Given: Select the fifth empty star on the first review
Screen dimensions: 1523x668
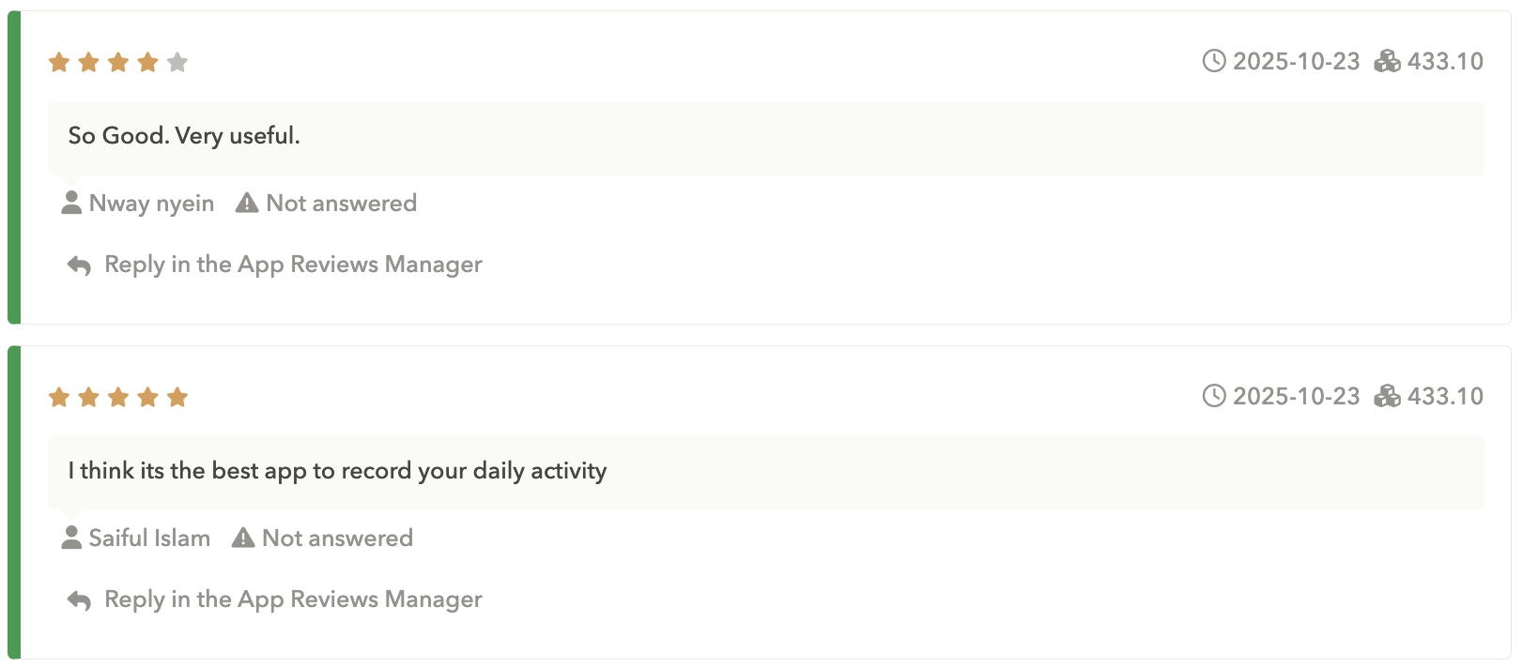Looking at the screenshot, I should click(177, 61).
